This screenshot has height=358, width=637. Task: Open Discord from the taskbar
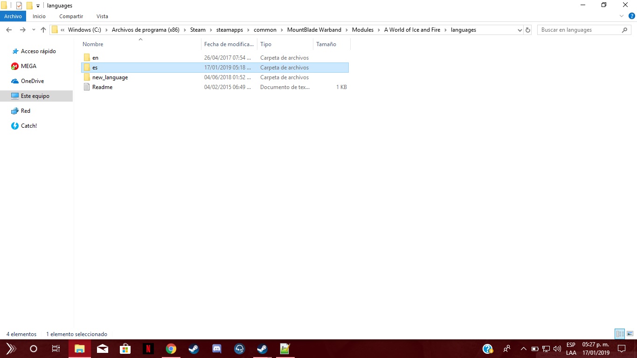216,349
